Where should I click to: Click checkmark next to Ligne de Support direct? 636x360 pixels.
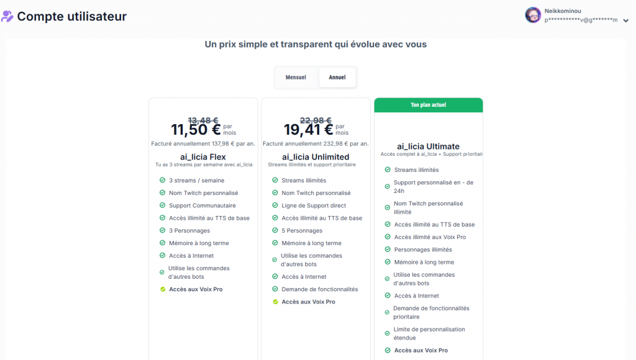tap(275, 205)
